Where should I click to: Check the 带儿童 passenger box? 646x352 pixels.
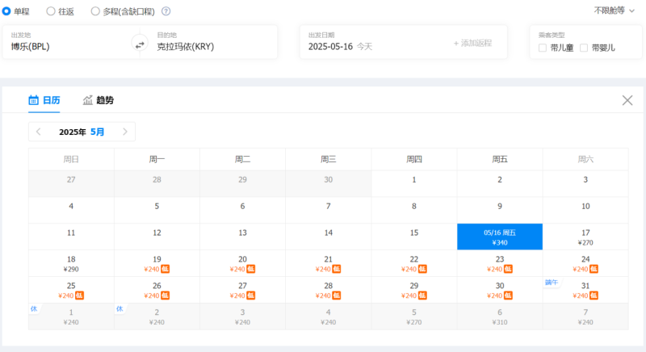[543, 48]
